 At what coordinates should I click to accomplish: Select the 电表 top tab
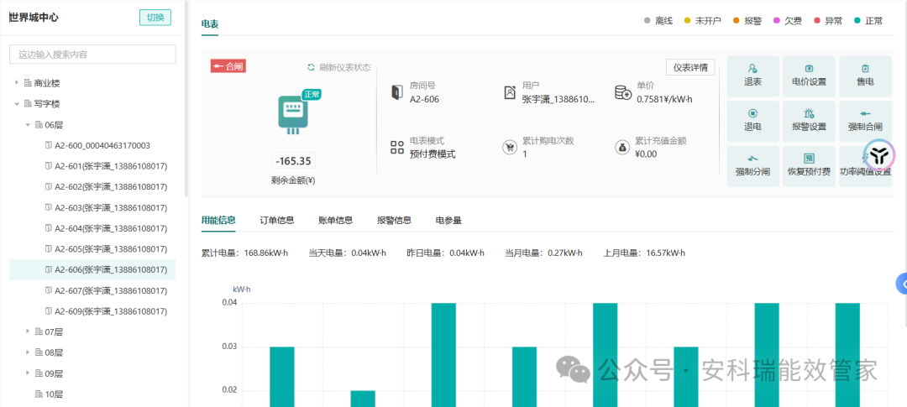point(210,23)
